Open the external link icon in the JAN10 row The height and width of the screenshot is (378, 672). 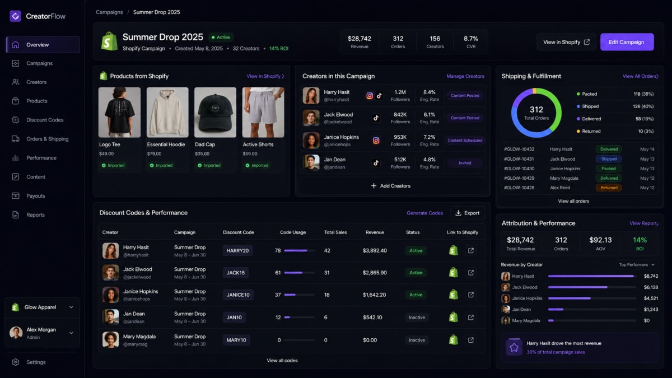point(471,317)
